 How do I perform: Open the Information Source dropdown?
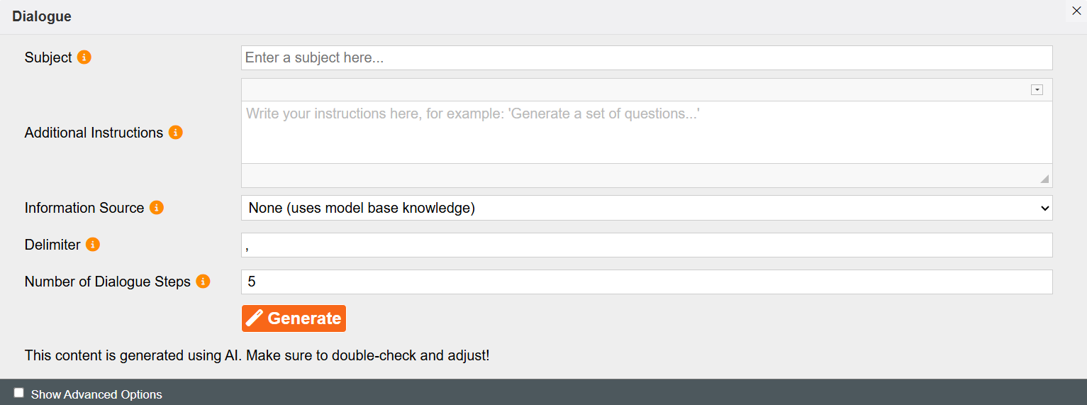(x=647, y=208)
